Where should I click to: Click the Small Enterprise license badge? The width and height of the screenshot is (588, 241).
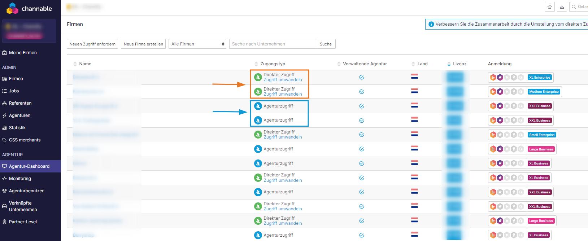[x=542, y=135]
